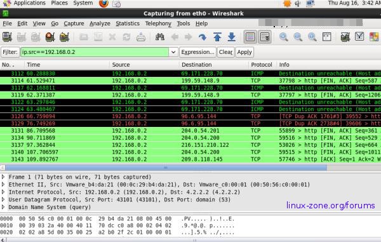Image resolution: width=381 pixels, height=242 pixels.
Task: Open the Places menu in top panel
Action: [x=60, y=3]
